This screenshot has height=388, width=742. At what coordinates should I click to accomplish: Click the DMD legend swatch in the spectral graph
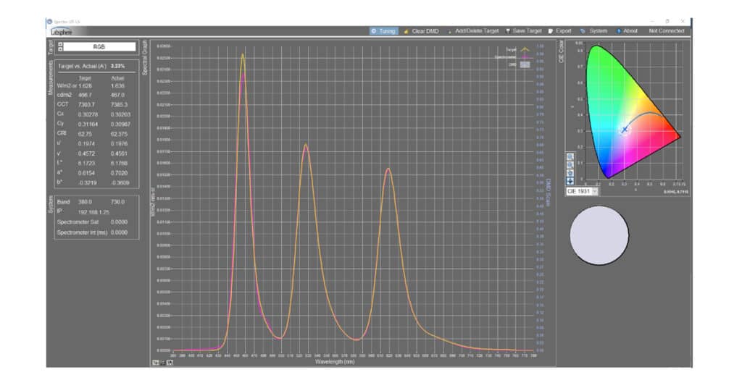pos(525,64)
